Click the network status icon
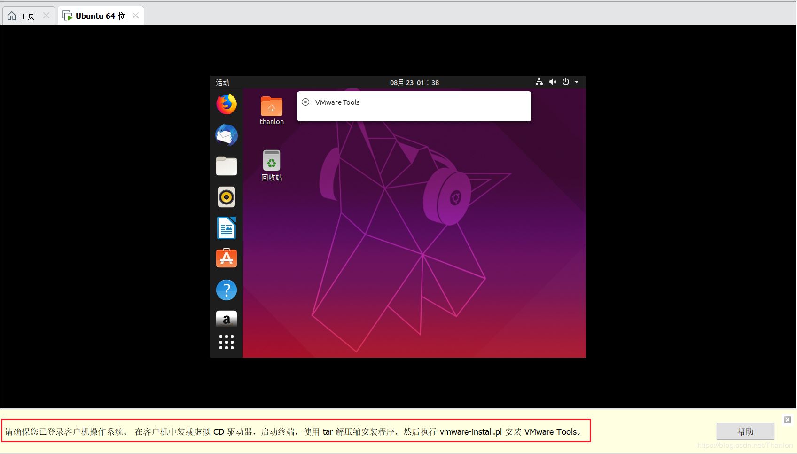The width and height of the screenshot is (797, 454). tap(539, 82)
